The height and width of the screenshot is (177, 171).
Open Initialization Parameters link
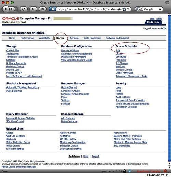coord(74,57)
